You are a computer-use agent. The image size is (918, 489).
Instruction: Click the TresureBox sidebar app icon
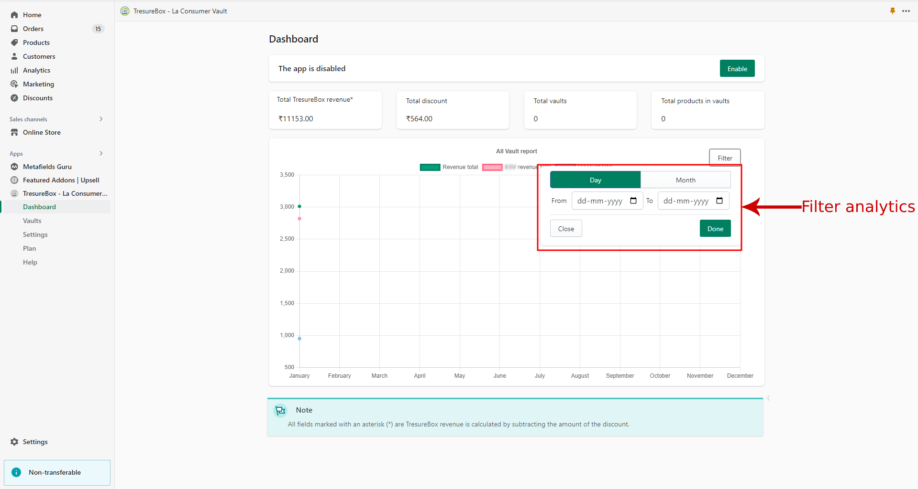tap(14, 193)
